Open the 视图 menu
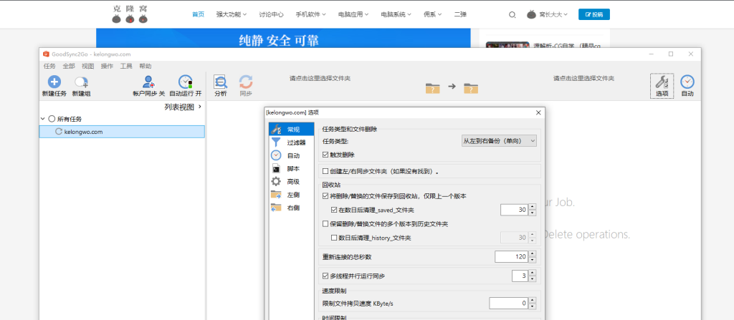The image size is (734, 320). (x=87, y=66)
